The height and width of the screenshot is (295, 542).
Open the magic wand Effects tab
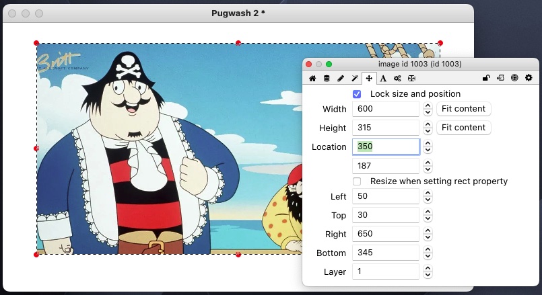pos(355,79)
